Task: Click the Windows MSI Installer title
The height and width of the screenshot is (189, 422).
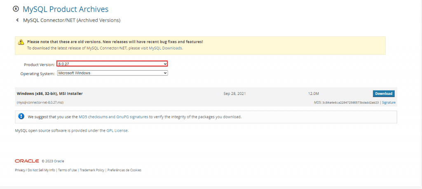Action: (x=50, y=94)
